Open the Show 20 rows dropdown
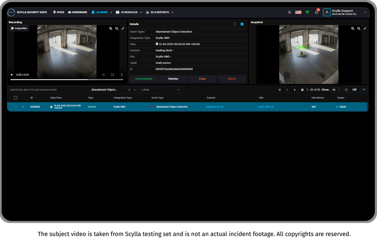Viewport: 377px width, 240px height. [336, 90]
